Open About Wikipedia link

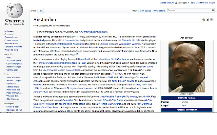14,60
